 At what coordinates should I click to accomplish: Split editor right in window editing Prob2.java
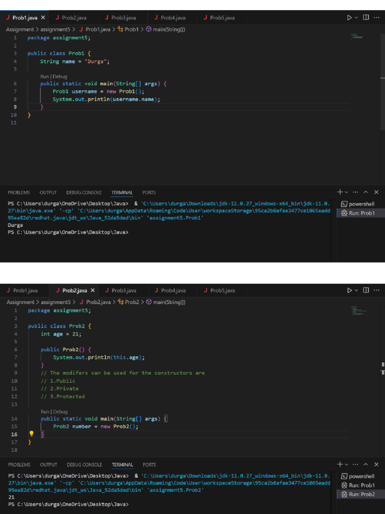(366, 290)
